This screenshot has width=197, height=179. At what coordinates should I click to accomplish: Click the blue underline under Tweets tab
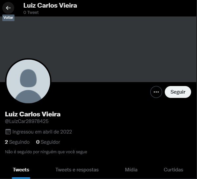[x=21, y=178]
